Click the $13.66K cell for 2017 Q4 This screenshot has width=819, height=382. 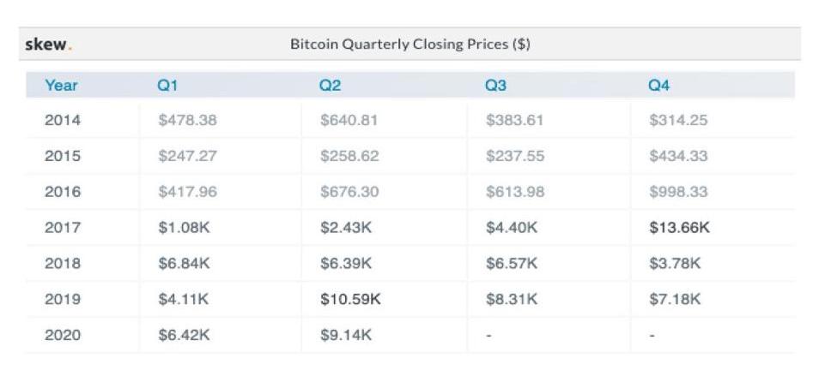(x=679, y=228)
